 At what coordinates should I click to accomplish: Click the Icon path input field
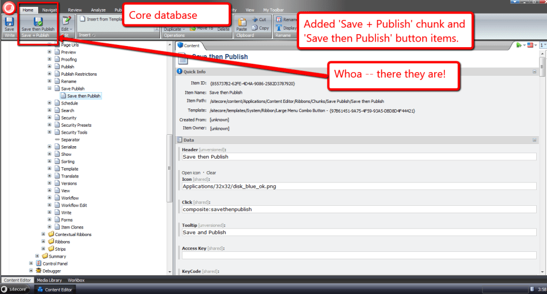pos(359,187)
